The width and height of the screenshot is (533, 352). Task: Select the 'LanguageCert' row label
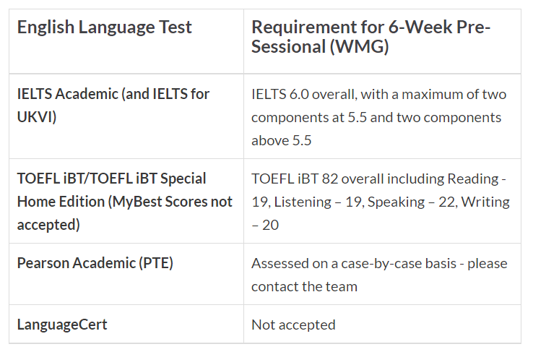(x=62, y=325)
